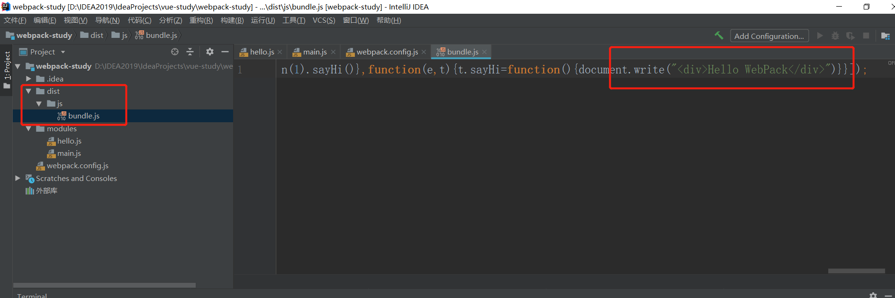Image resolution: width=895 pixels, height=298 pixels.
Task: Hide the Project panel with minus icon
Action: tap(225, 52)
